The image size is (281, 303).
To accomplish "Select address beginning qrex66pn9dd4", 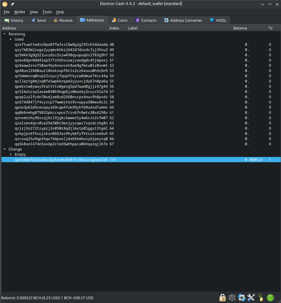I will (141, 60).
